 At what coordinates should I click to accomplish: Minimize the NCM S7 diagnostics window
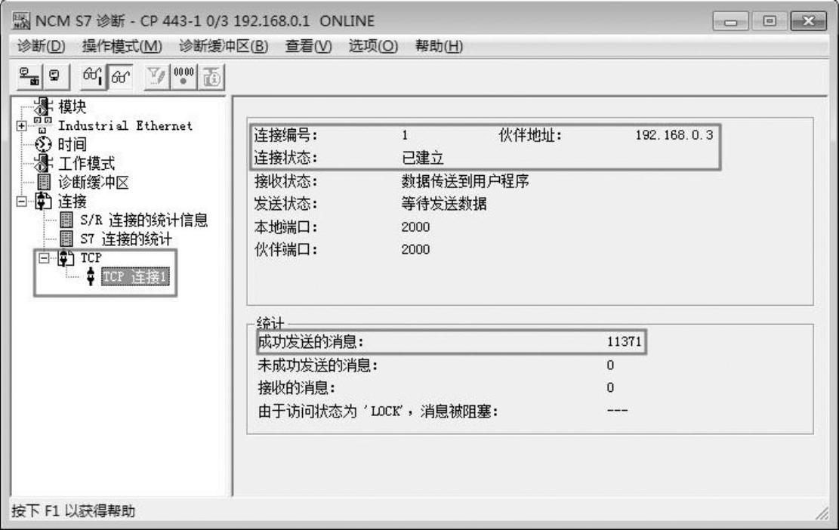(730, 21)
